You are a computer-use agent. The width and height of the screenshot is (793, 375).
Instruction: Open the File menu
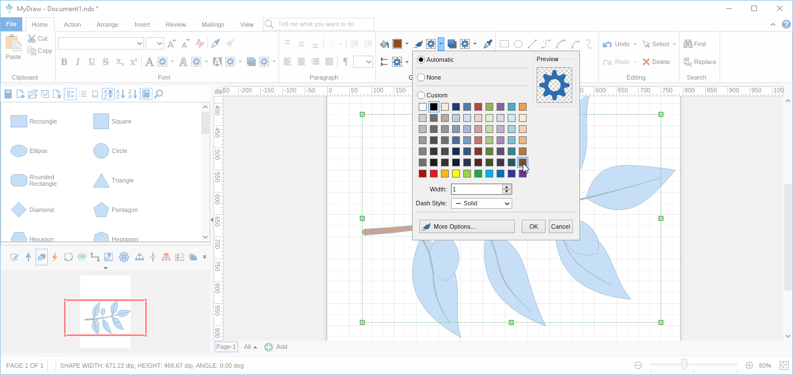click(x=11, y=24)
